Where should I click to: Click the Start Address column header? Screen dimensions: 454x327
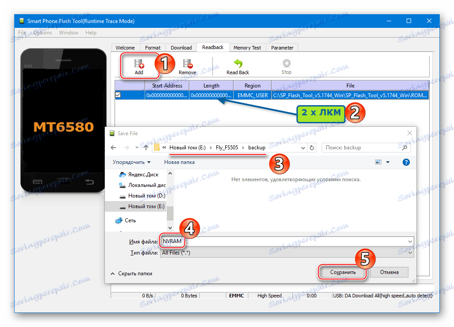pos(167,86)
